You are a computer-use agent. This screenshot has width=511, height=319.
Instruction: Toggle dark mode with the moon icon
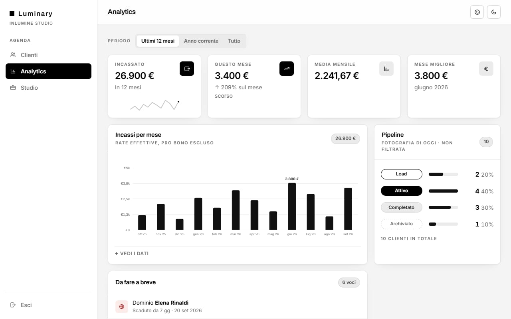494,12
